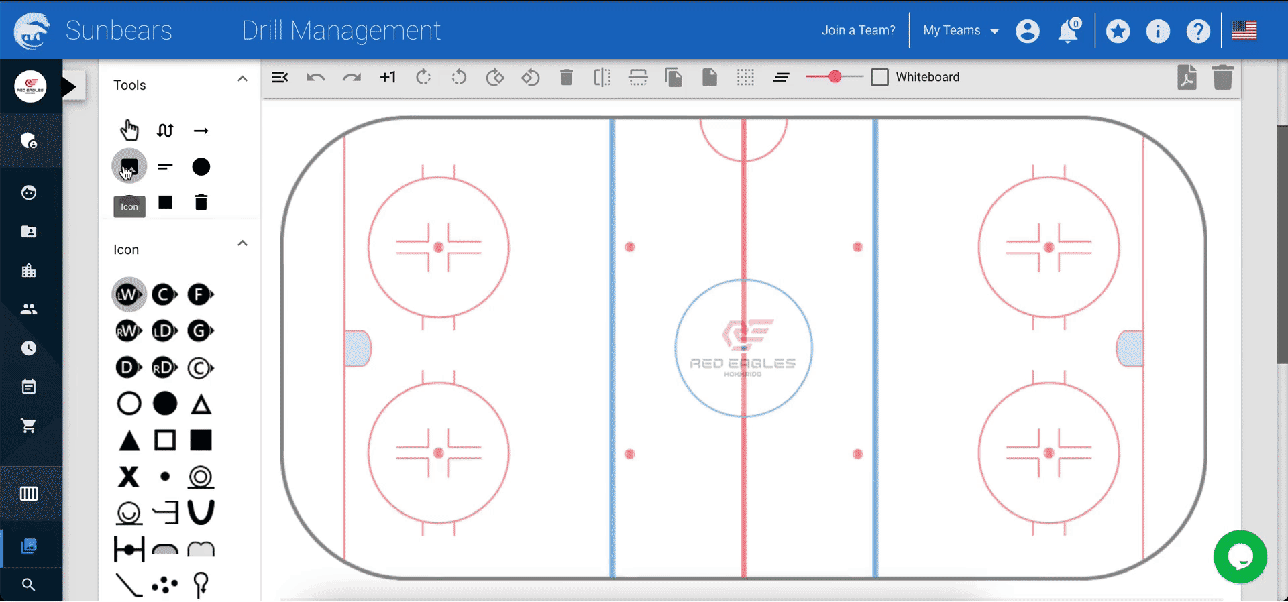Pick the F forward player icon
The width and height of the screenshot is (1288, 602).
coord(200,294)
